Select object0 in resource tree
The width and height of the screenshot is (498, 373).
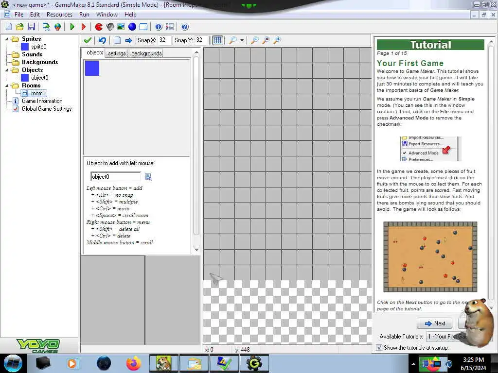click(x=40, y=78)
